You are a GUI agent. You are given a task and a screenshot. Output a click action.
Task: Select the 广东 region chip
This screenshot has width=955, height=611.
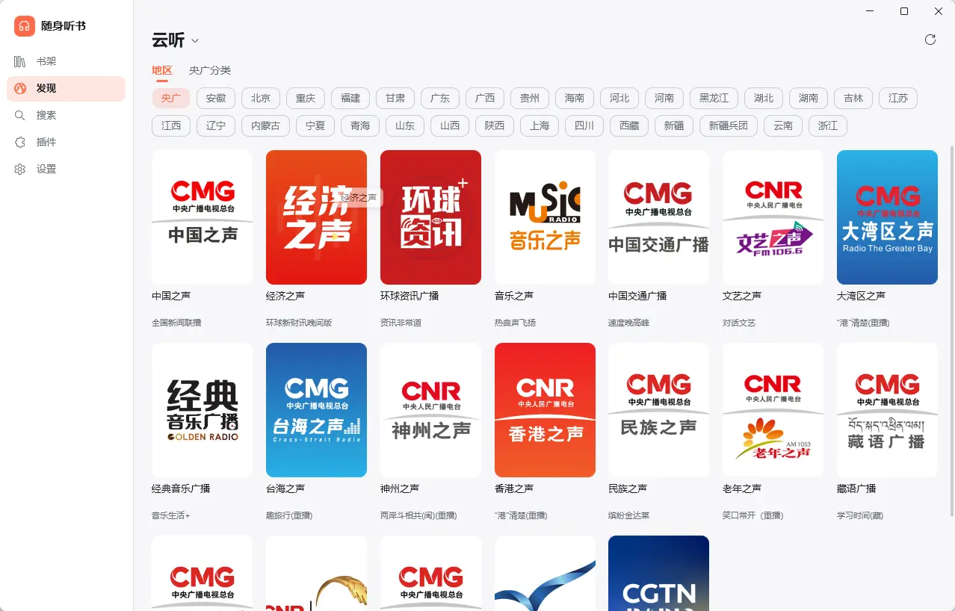click(440, 98)
